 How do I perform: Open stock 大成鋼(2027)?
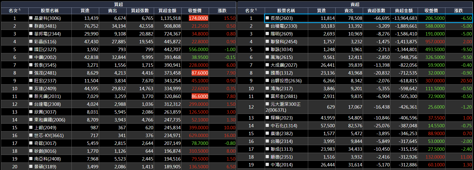[x=284, y=65]
